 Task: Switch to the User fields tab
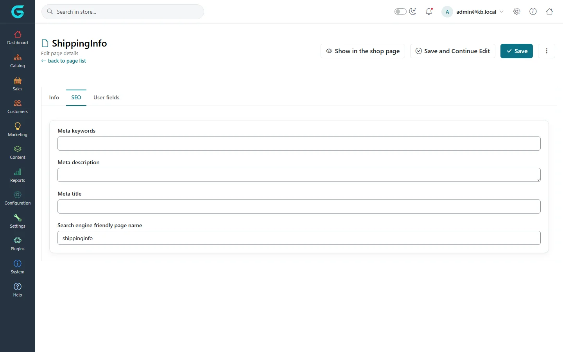tap(106, 97)
